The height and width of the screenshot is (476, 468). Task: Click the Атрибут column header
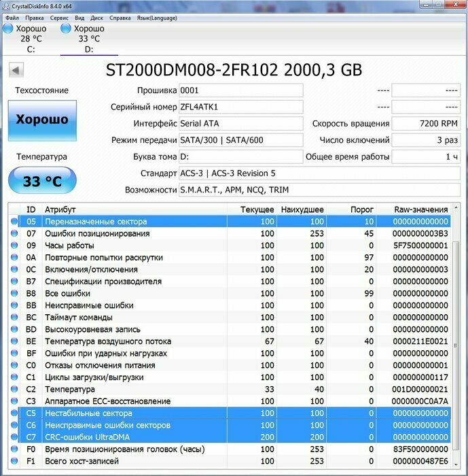pos(134,209)
